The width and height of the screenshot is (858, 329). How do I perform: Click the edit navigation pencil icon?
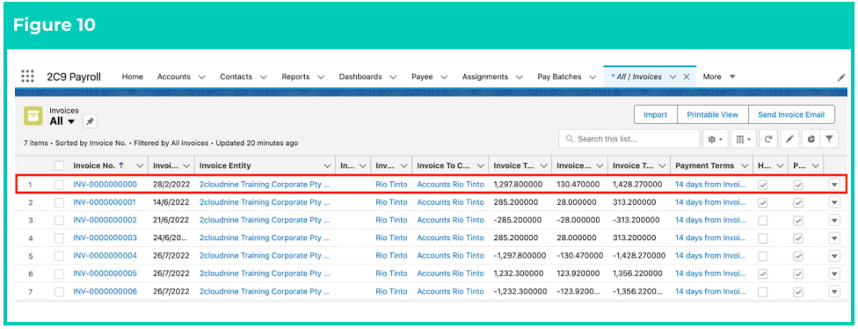coord(841,77)
